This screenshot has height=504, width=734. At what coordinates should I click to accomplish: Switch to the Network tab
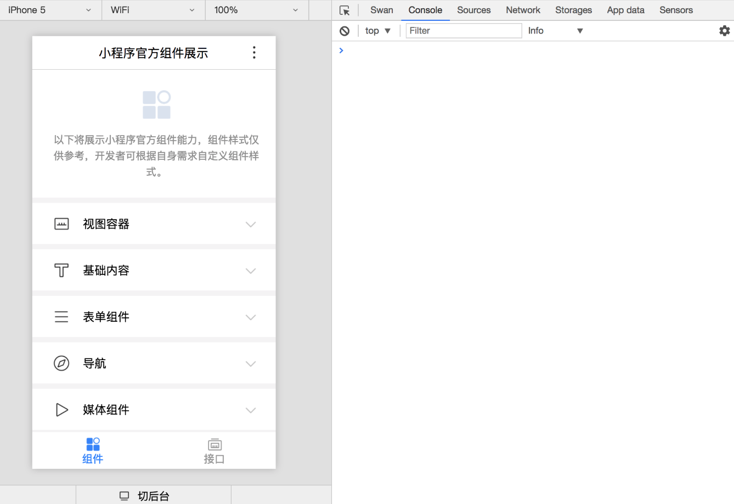[522, 10]
